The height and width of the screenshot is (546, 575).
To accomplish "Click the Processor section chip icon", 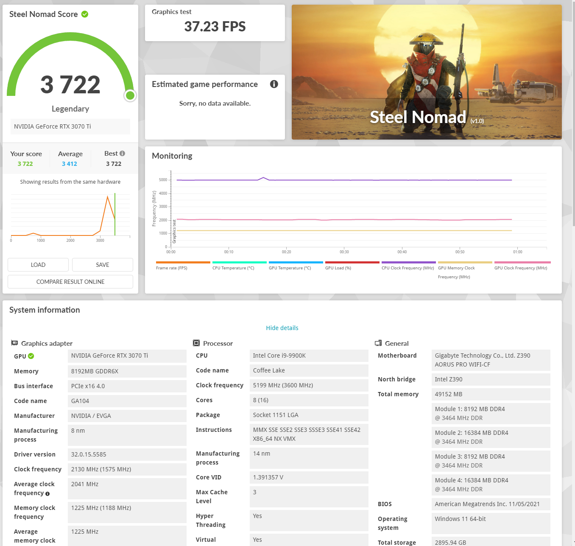I will pyautogui.click(x=196, y=343).
